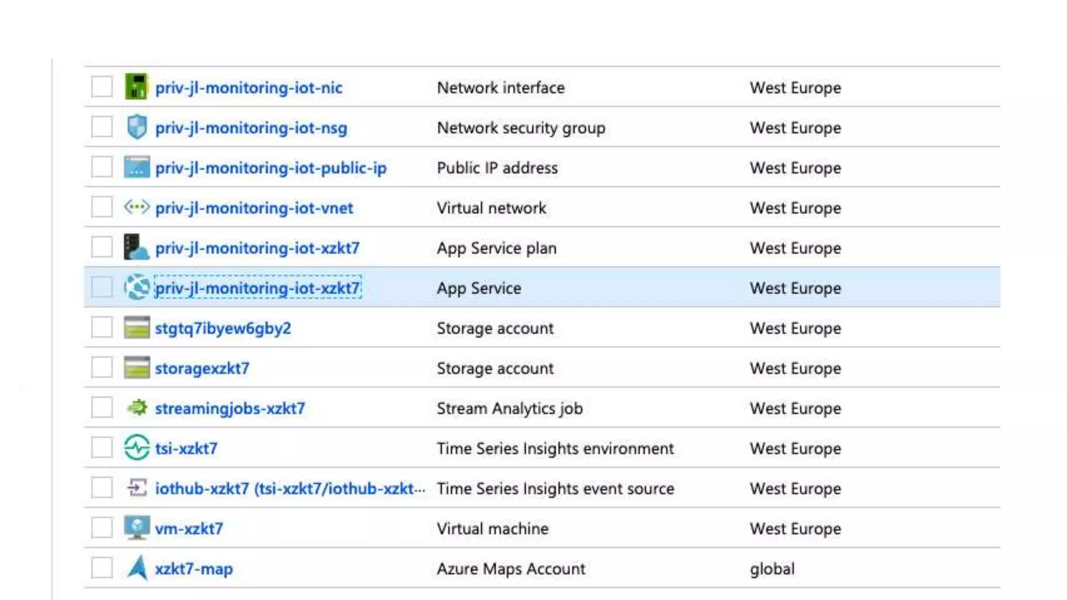
Task: Tick the checkbox beside vm-xzkt7
Action: click(x=102, y=528)
